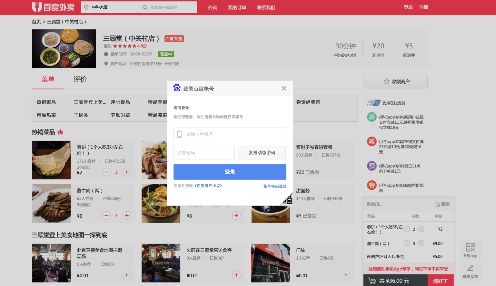Open the 春饼 dish thumbnail
The height and width of the screenshot is (286, 496).
[x=51, y=160]
